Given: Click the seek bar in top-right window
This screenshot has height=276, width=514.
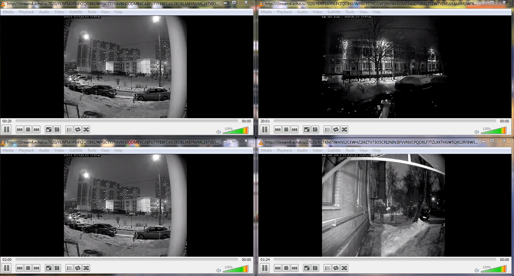Looking at the screenshot, I should [385, 121].
